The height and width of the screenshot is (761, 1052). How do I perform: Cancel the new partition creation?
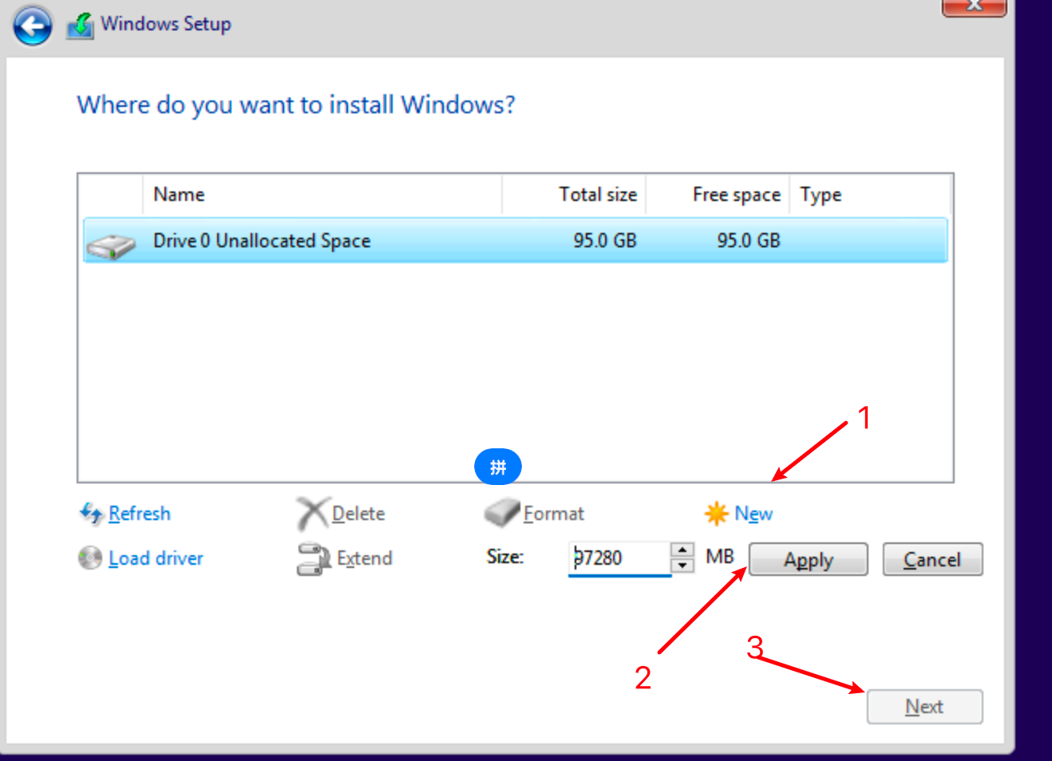(932, 559)
